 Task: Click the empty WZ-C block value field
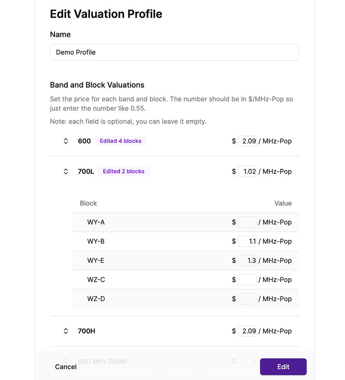tap(247, 280)
